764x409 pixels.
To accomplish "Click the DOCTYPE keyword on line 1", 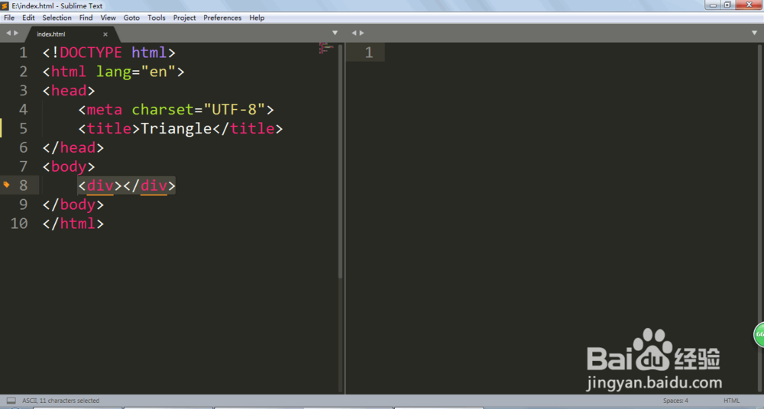I will tap(91, 53).
